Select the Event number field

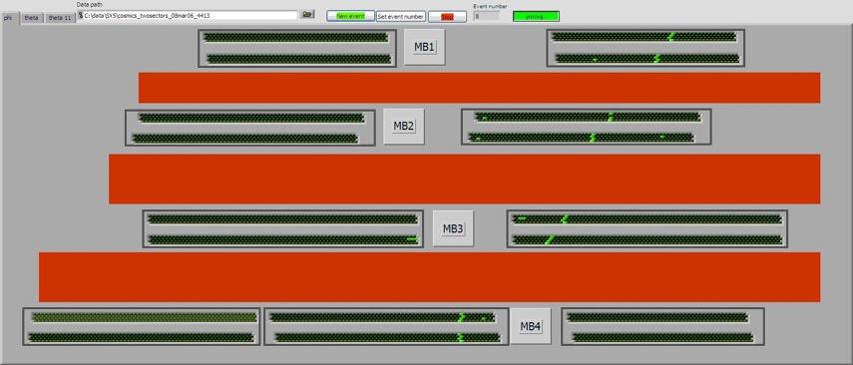point(486,16)
